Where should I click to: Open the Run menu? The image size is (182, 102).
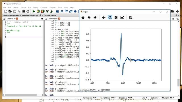[30, 7]
